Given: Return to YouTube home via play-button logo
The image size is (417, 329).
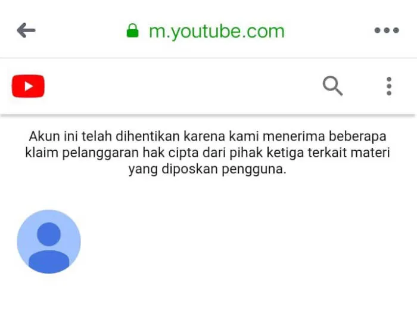Looking at the screenshot, I should [28, 86].
